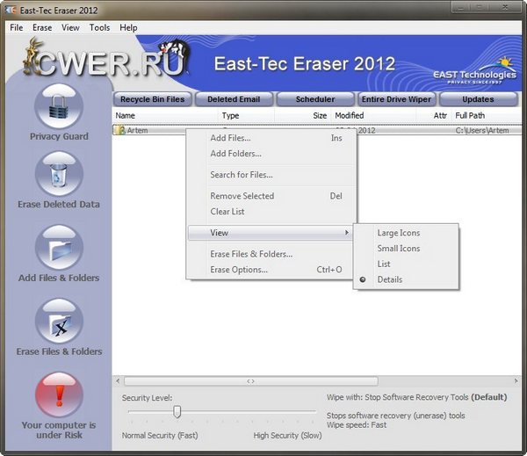Open the Privacy Guard padlock icon
The width and height of the screenshot is (527, 456).
pos(59,106)
